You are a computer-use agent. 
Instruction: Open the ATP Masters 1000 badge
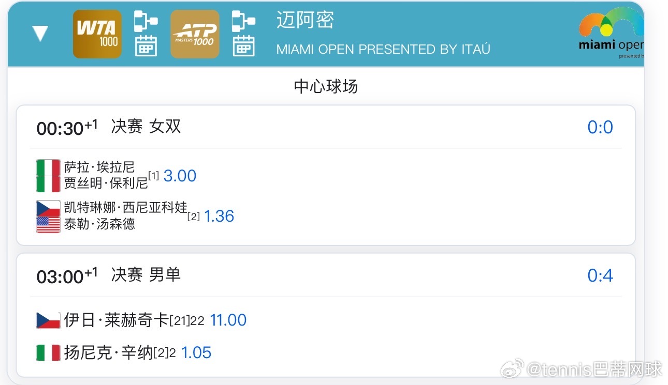click(195, 34)
